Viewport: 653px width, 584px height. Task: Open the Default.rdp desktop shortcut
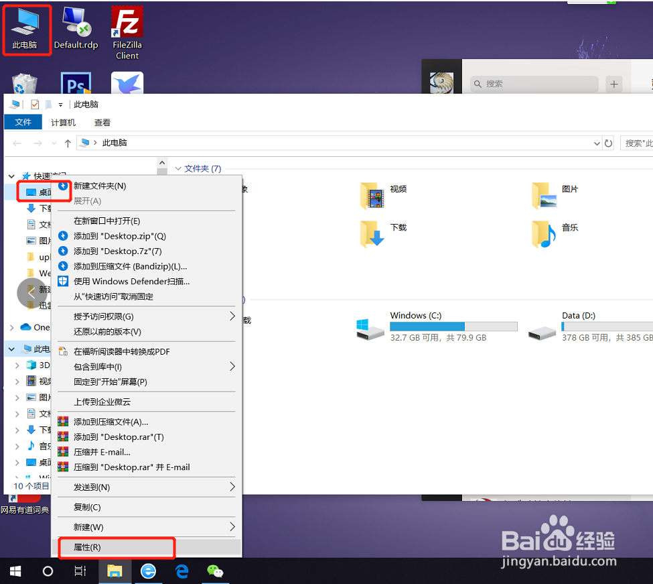click(76, 28)
